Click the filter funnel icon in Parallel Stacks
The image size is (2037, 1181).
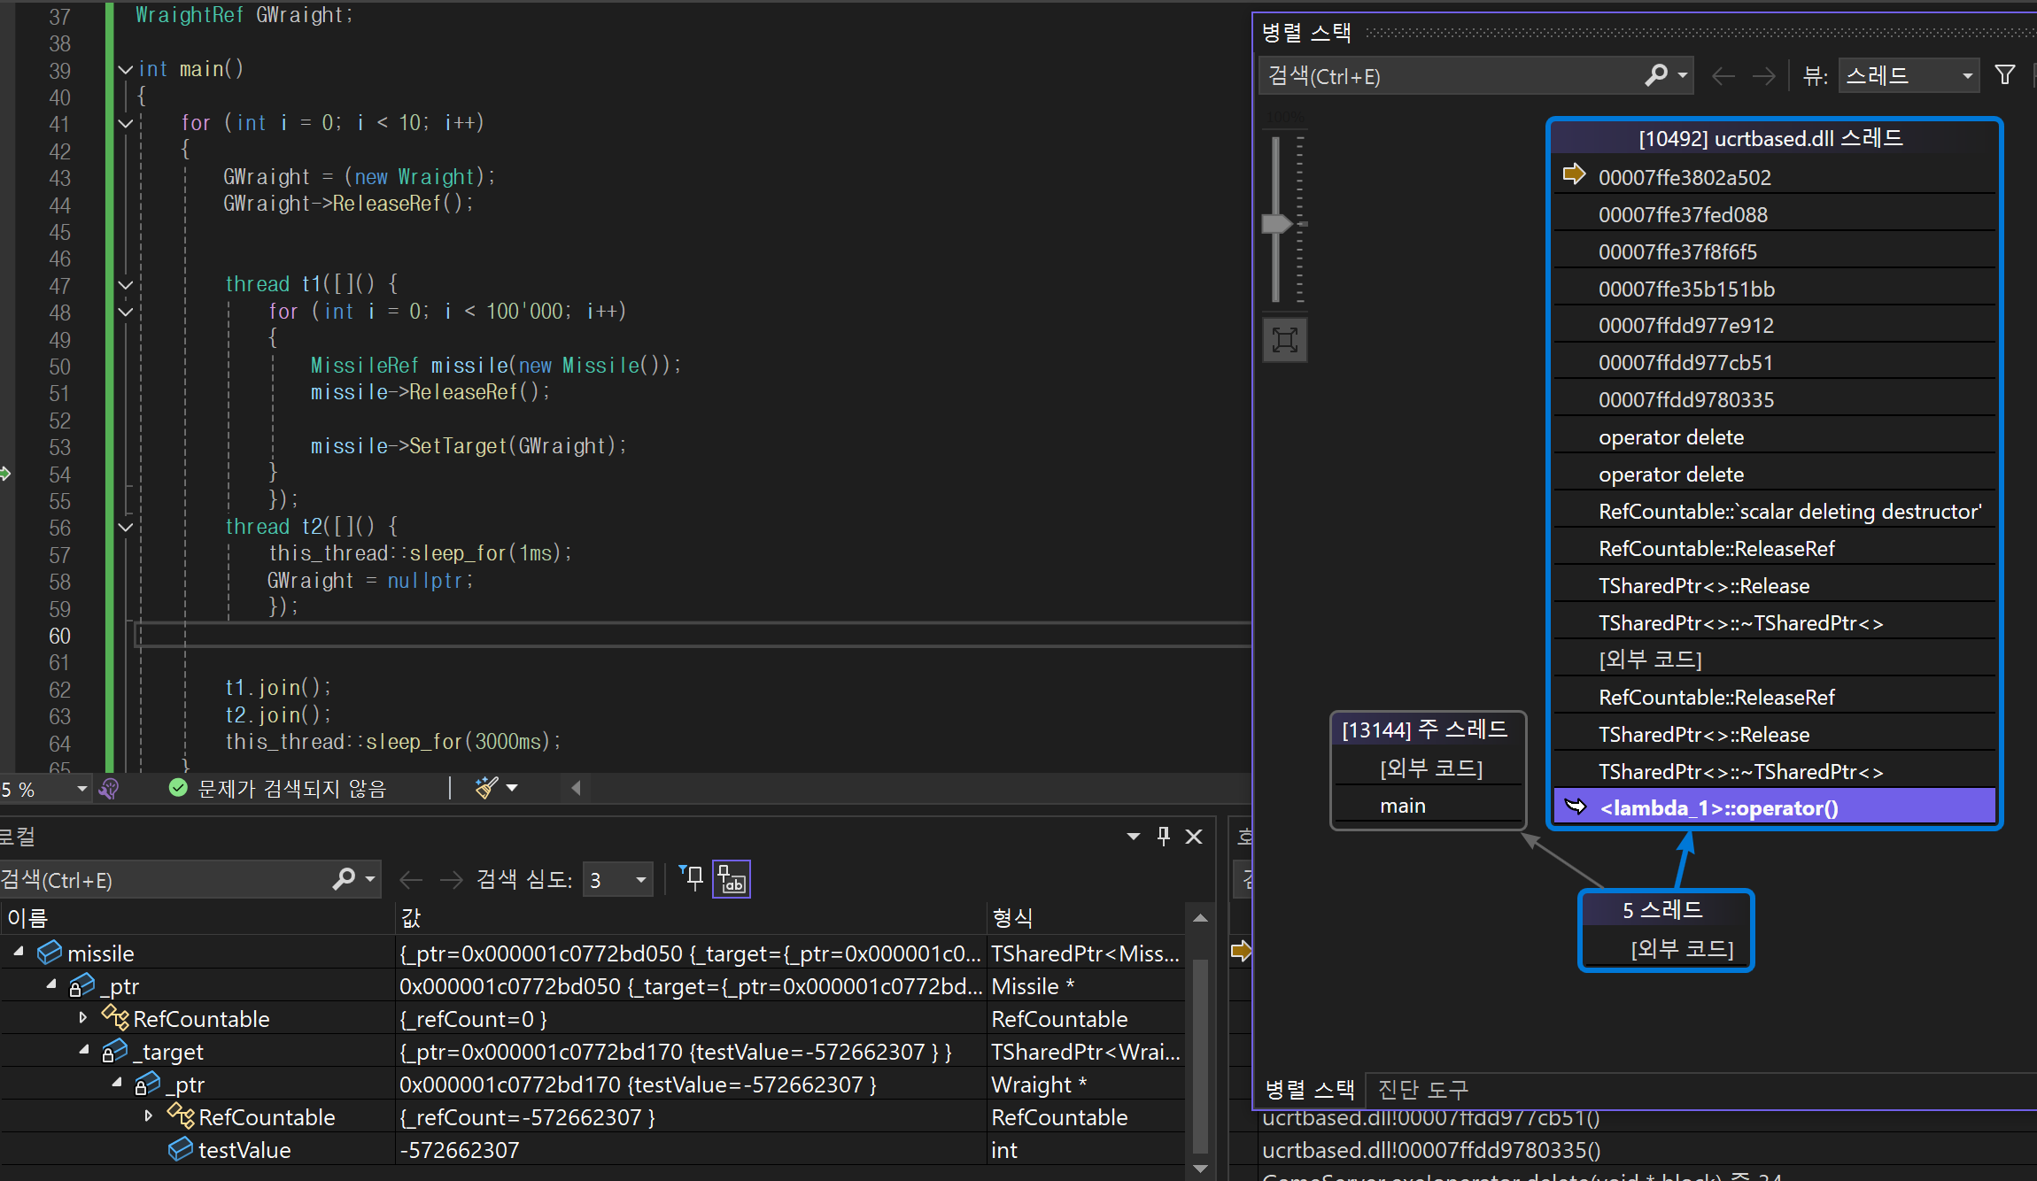click(x=2005, y=75)
